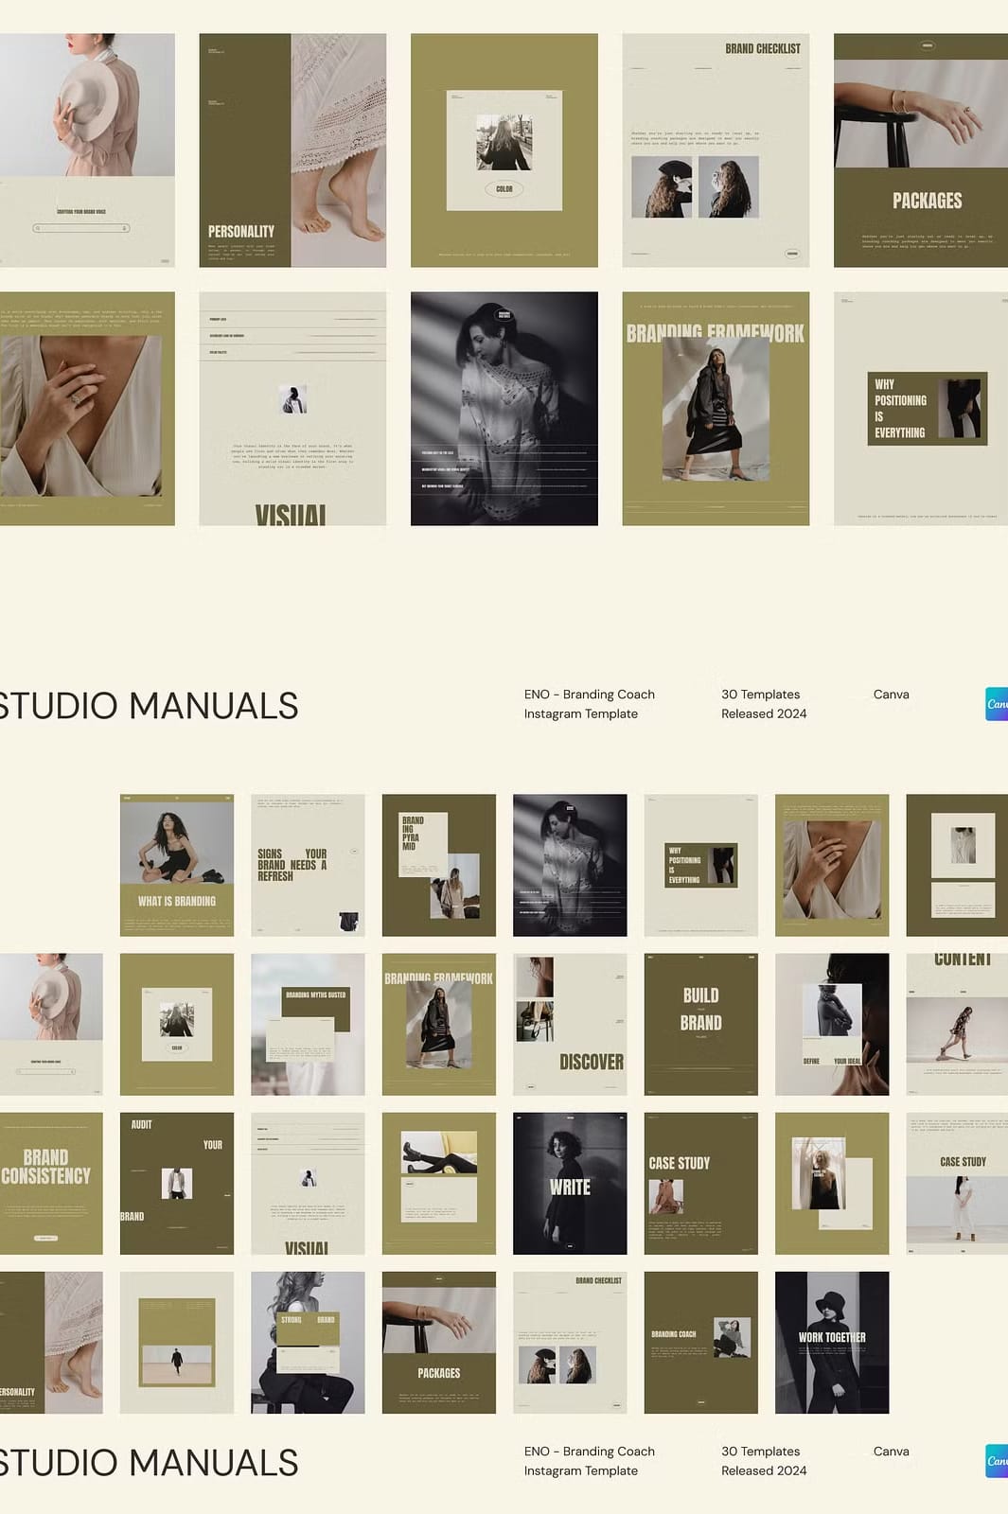Open the BRANDING COACH olive template

pyautogui.click(x=700, y=1342)
